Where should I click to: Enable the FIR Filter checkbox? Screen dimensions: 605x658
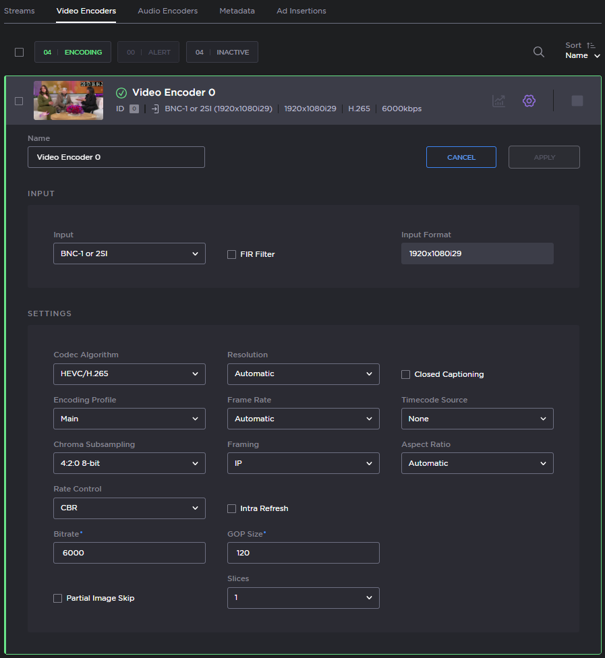pos(232,254)
